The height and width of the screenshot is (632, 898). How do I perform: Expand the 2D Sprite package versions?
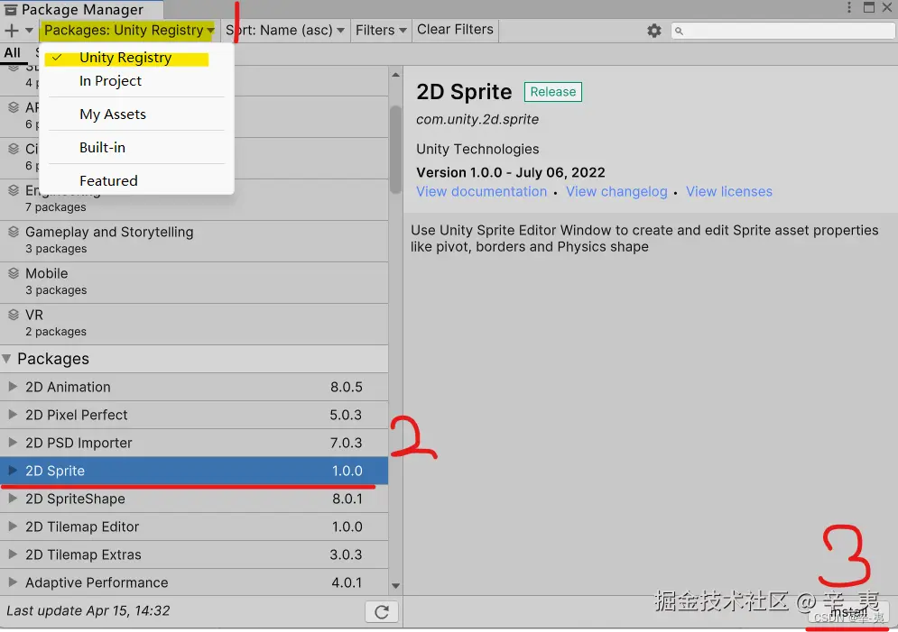click(12, 471)
